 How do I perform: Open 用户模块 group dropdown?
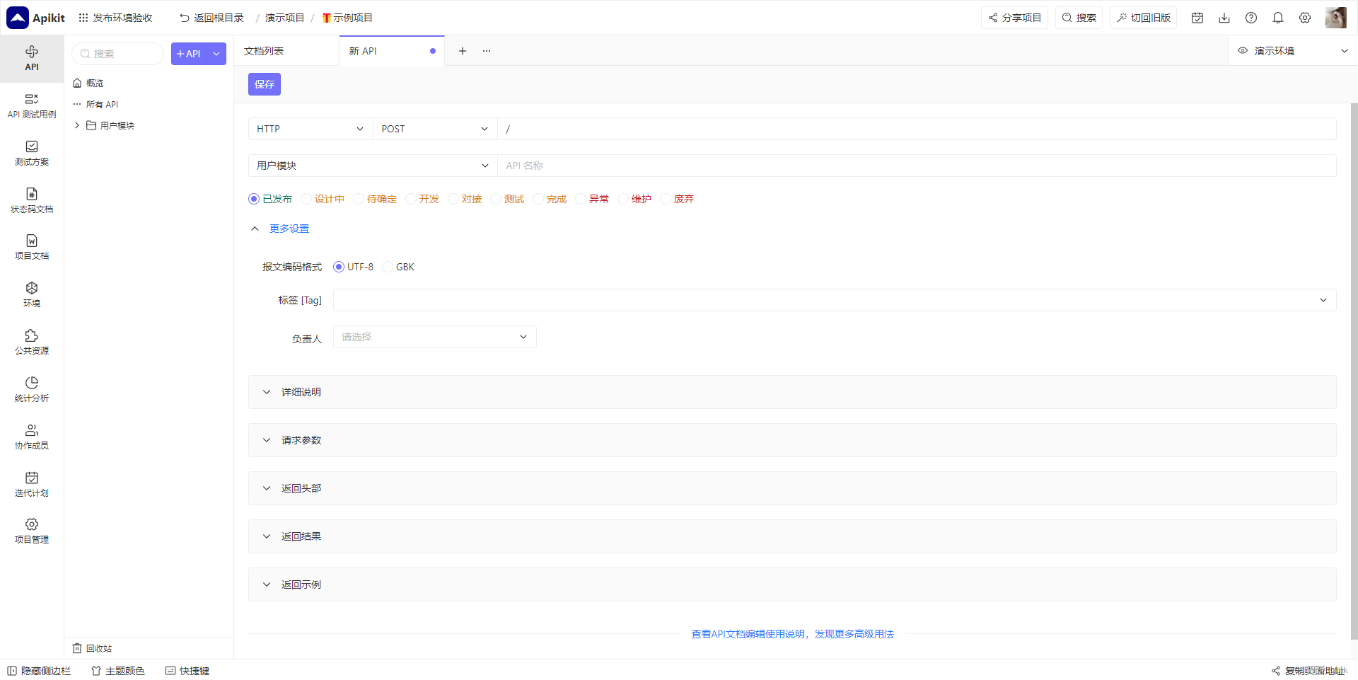[373, 166]
